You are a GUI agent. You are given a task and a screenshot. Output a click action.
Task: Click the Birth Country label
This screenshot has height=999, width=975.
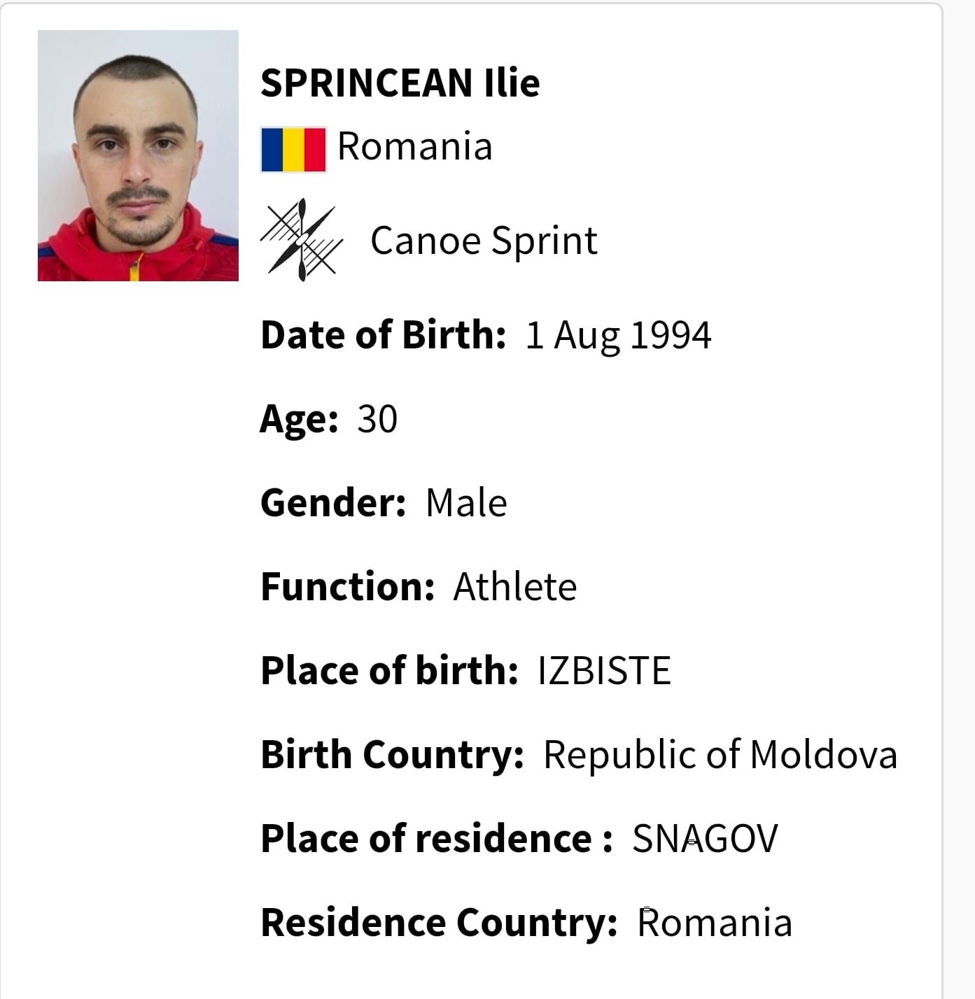point(392,755)
